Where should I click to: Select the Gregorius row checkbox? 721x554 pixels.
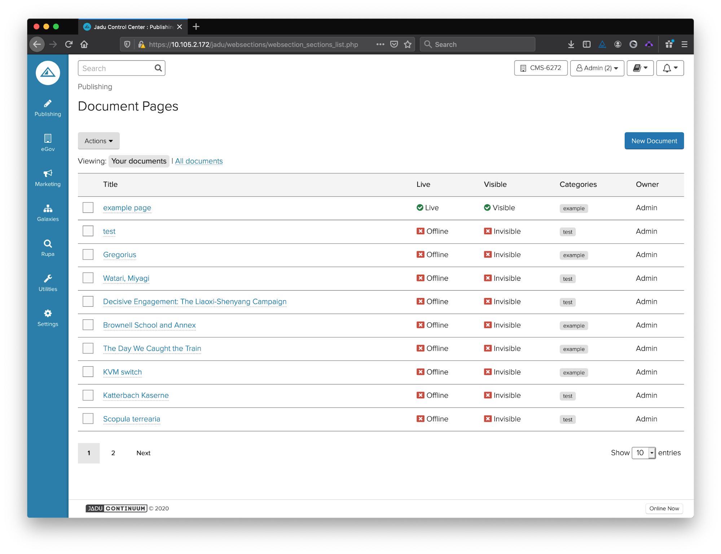click(88, 254)
